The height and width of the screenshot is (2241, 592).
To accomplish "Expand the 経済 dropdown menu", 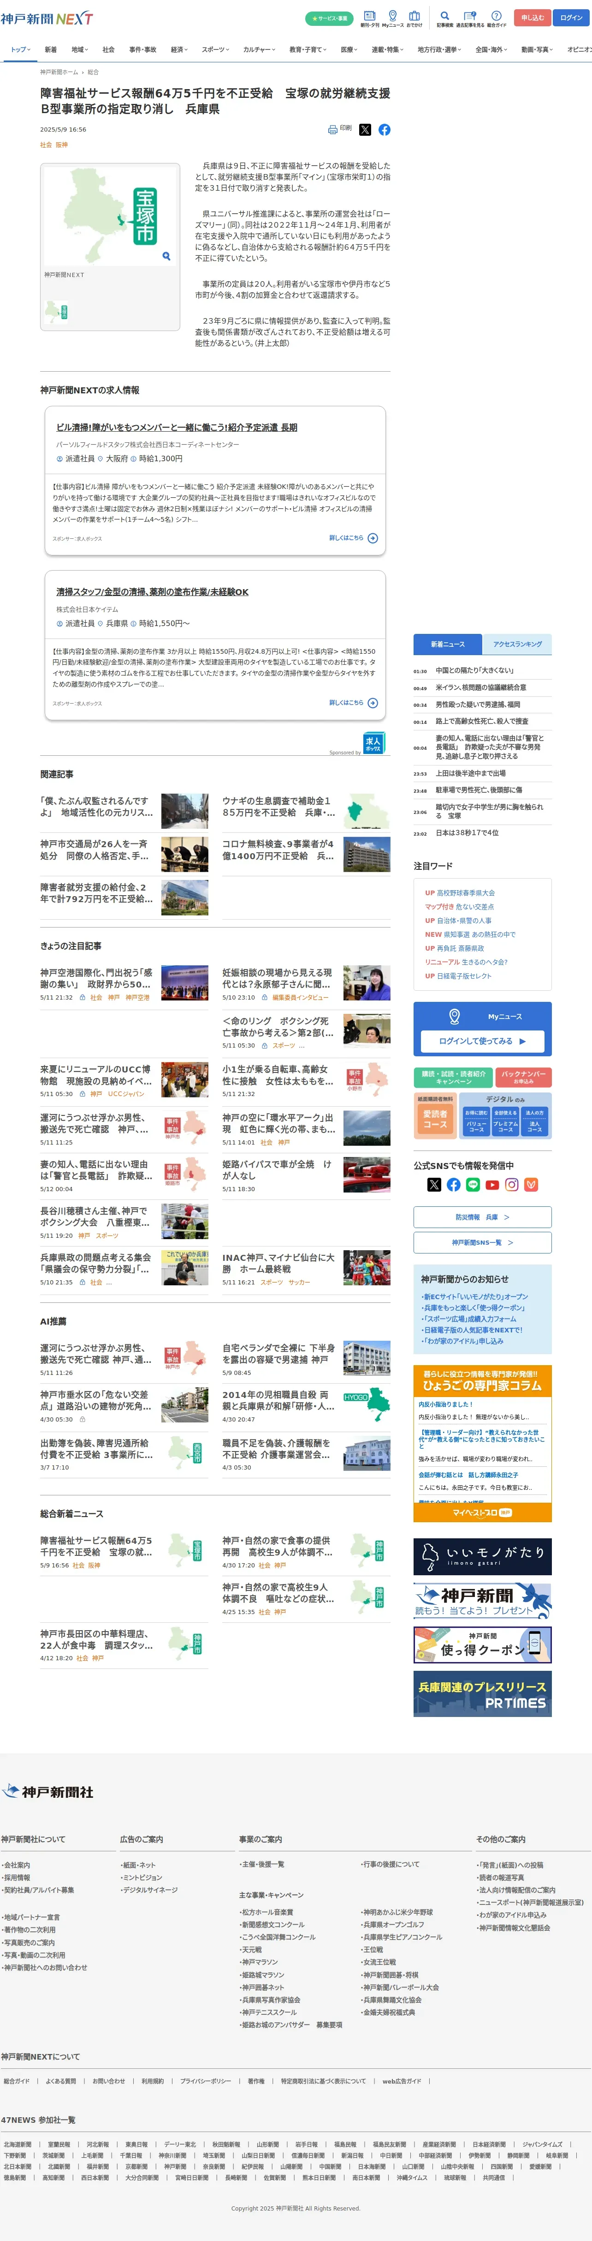I will [x=179, y=49].
